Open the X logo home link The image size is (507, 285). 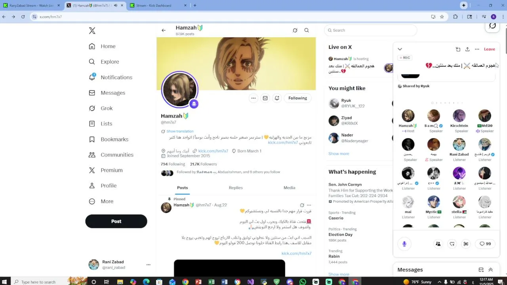coord(92,30)
